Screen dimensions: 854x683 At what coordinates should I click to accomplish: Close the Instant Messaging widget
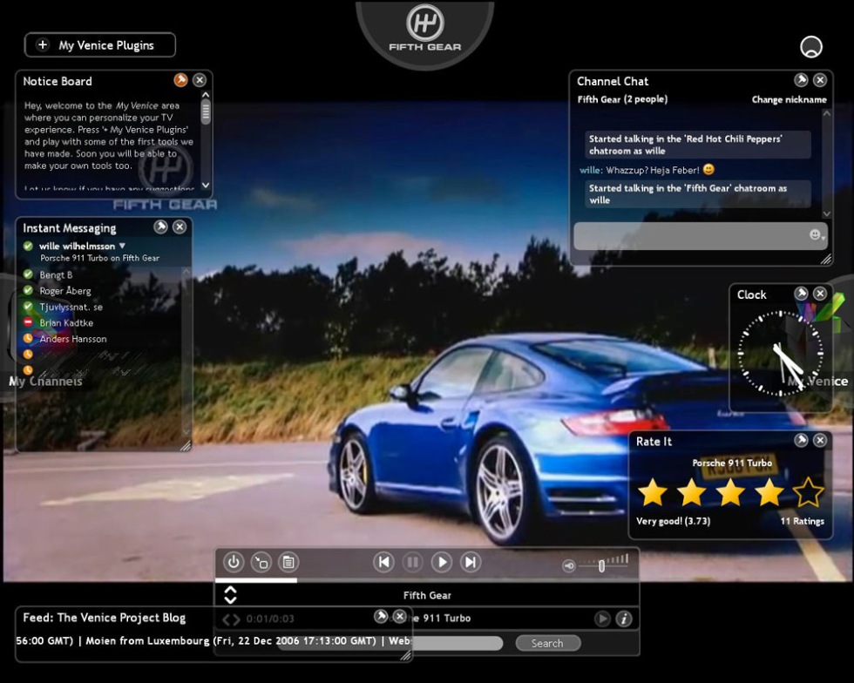[180, 227]
